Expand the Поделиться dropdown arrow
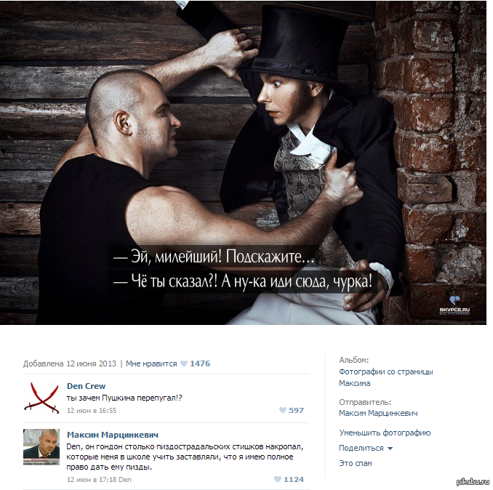The image size is (493, 490). coord(390,449)
